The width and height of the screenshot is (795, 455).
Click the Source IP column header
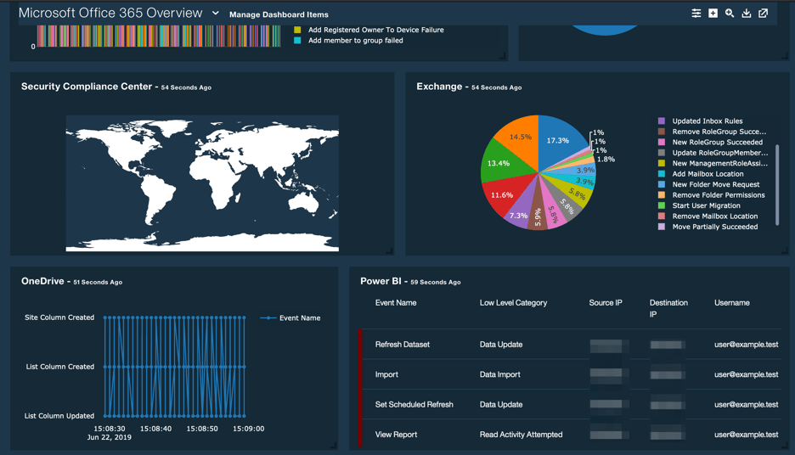606,302
